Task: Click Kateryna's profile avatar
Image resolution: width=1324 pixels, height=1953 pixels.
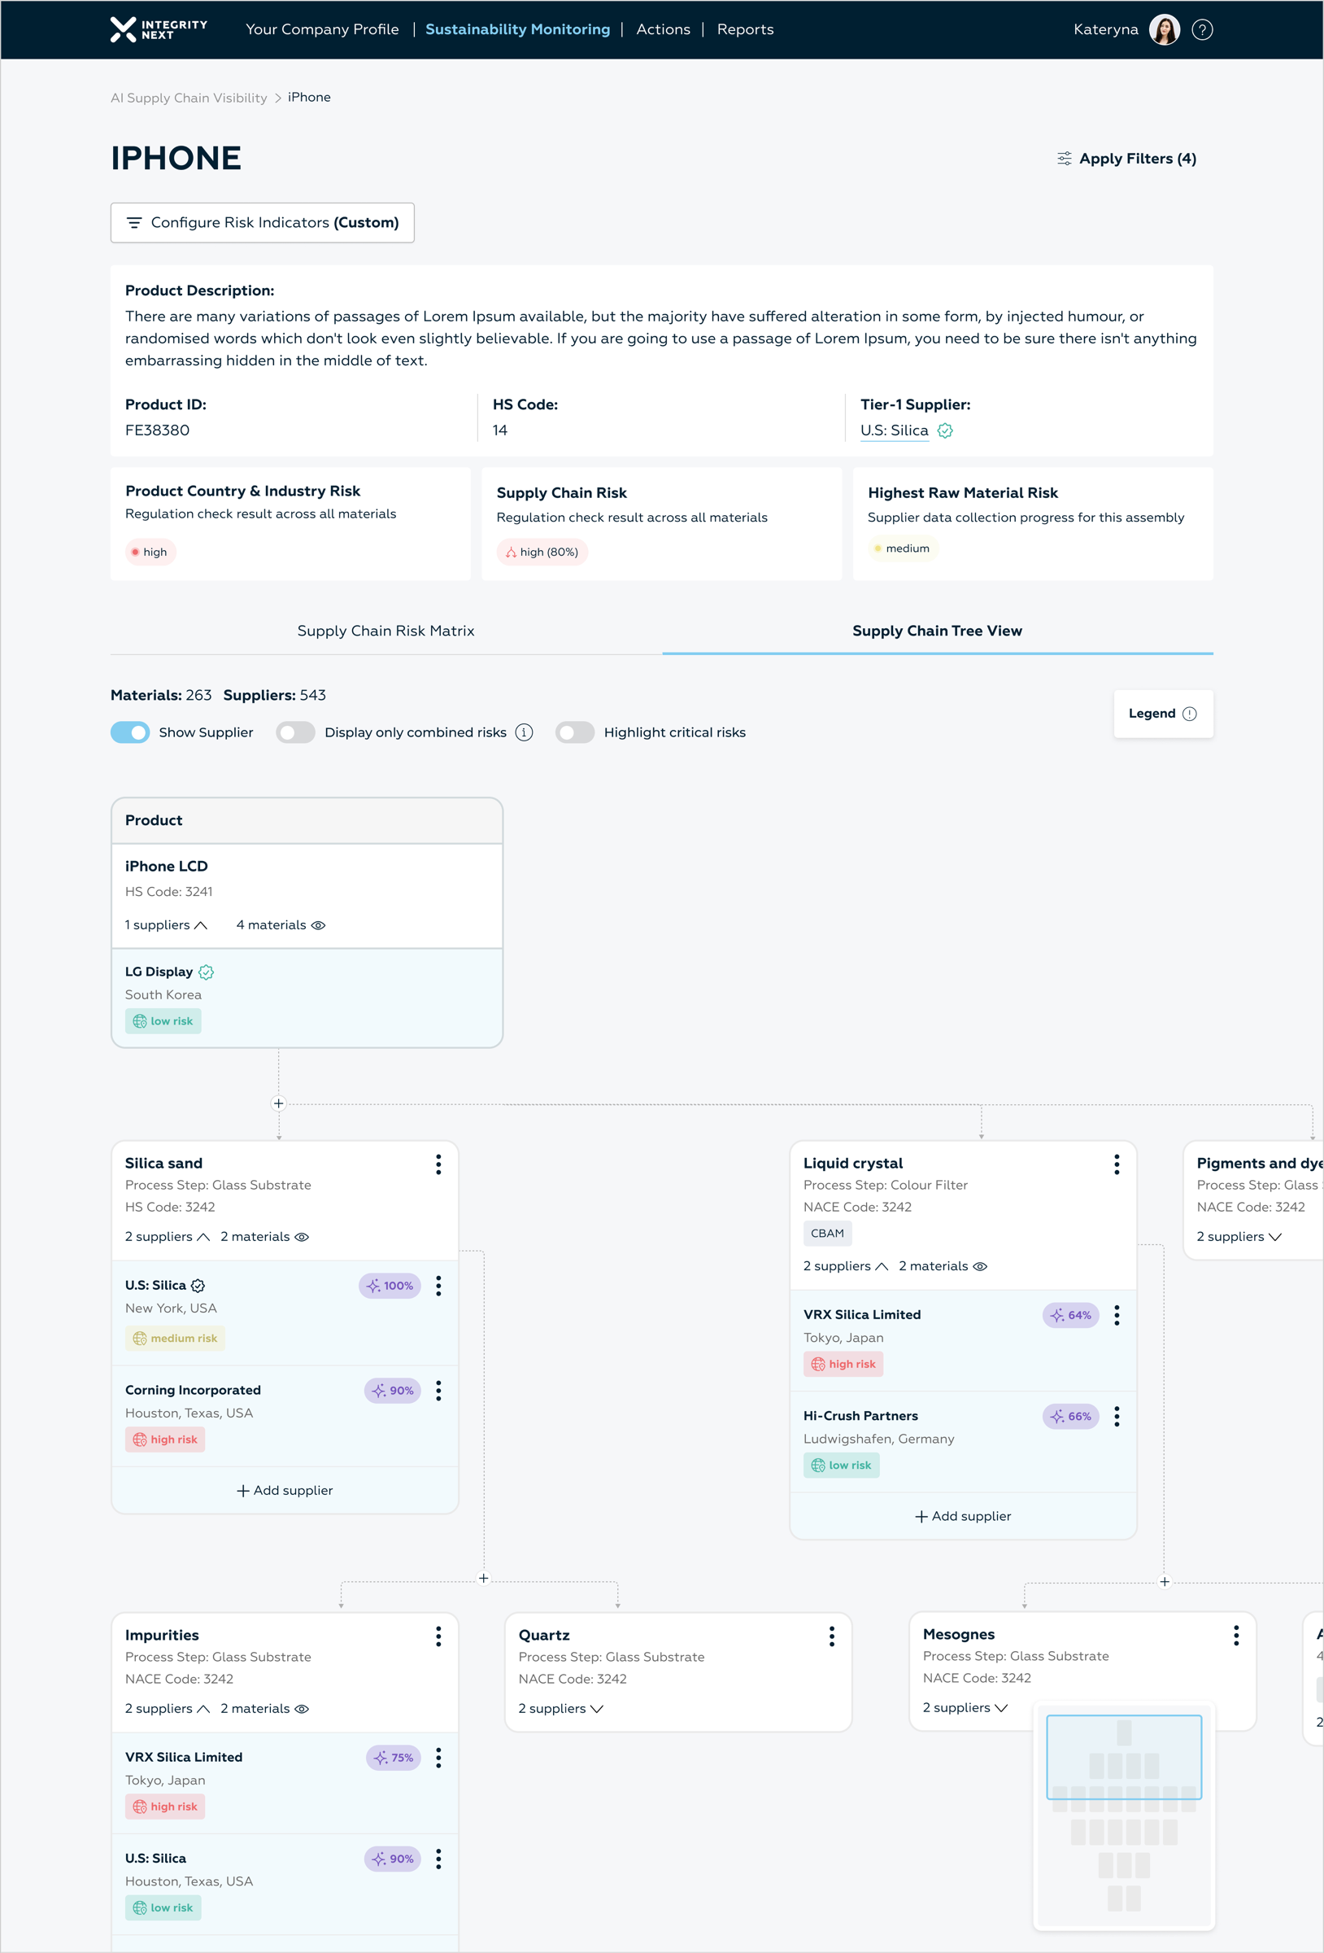Action: tap(1164, 29)
